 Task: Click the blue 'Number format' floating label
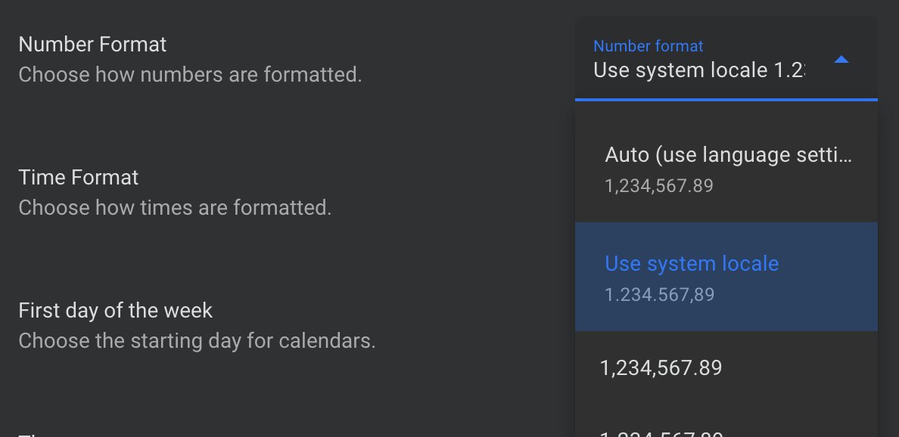(649, 46)
